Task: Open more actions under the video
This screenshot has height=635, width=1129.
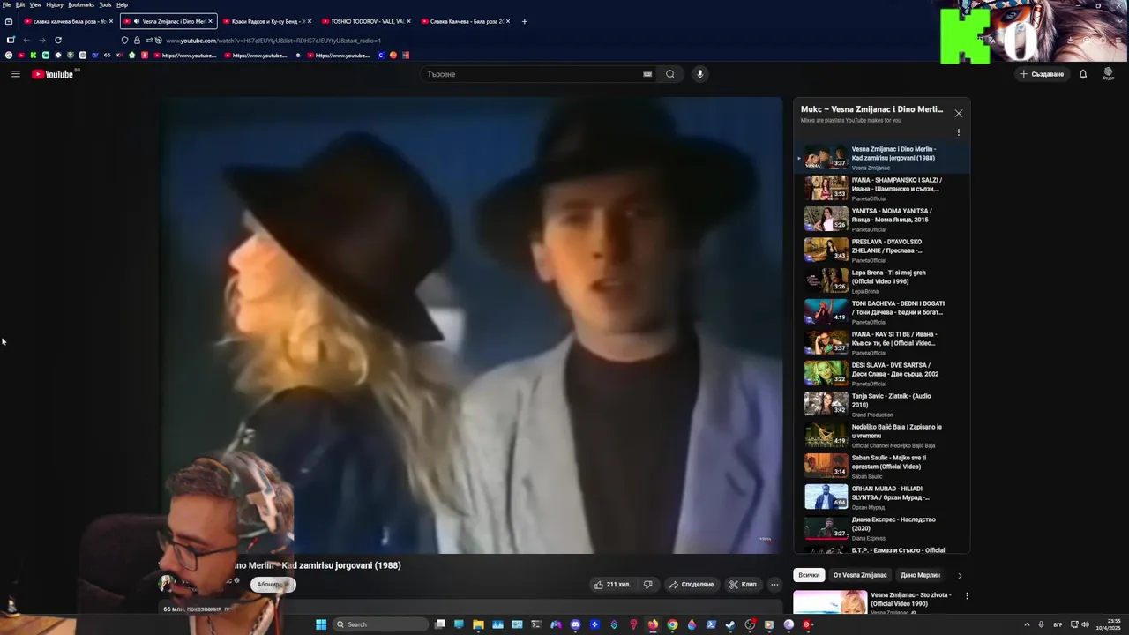Action: 774,584
